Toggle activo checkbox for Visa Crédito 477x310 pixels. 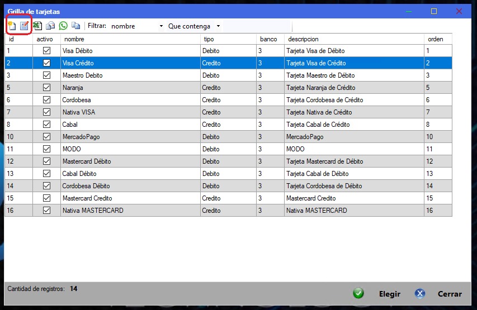[46, 63]
